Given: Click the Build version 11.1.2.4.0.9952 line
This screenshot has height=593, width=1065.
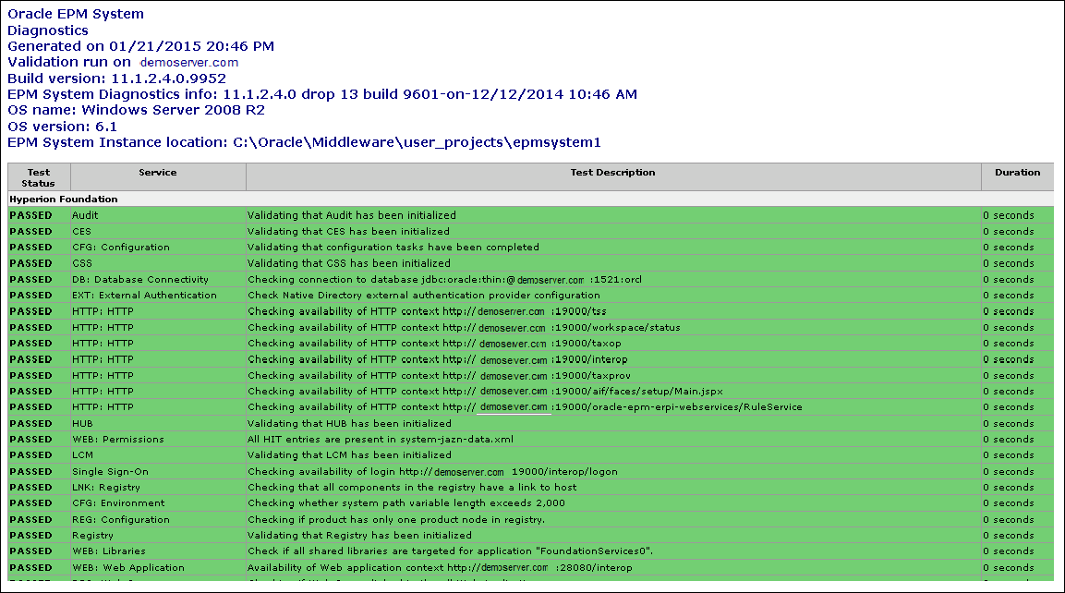Looking at the screenshot, I should [x=116, y=79].
